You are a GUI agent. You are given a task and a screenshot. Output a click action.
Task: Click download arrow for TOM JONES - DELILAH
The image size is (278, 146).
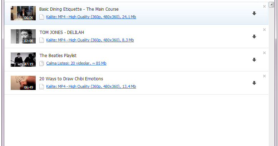[254, 37]
